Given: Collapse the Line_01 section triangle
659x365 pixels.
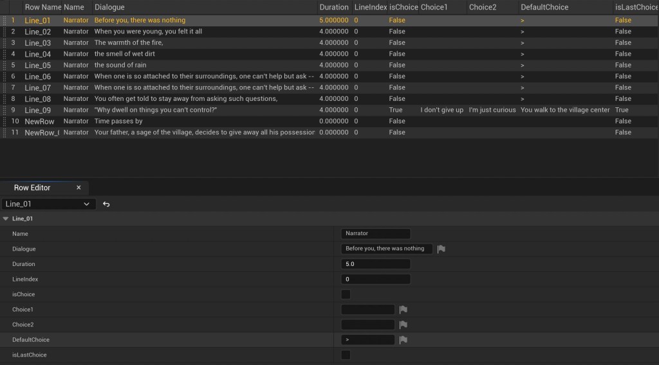Looking at the screenshot, I should click(6, 219).
